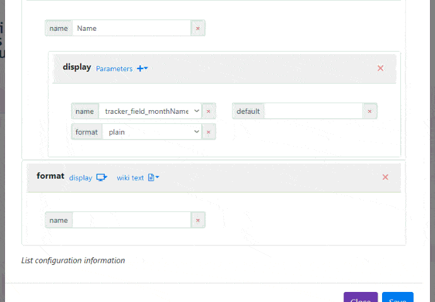This screenshot has height=302, width=435.
Task: Remove the empty name field in format block
Action: click(x=198, y=220)
